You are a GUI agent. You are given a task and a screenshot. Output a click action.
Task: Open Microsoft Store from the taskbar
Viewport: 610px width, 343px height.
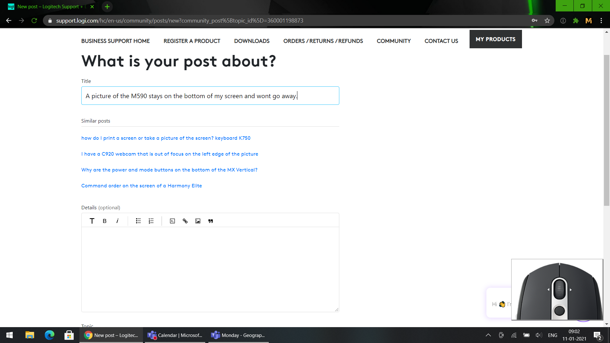(69, 335)
